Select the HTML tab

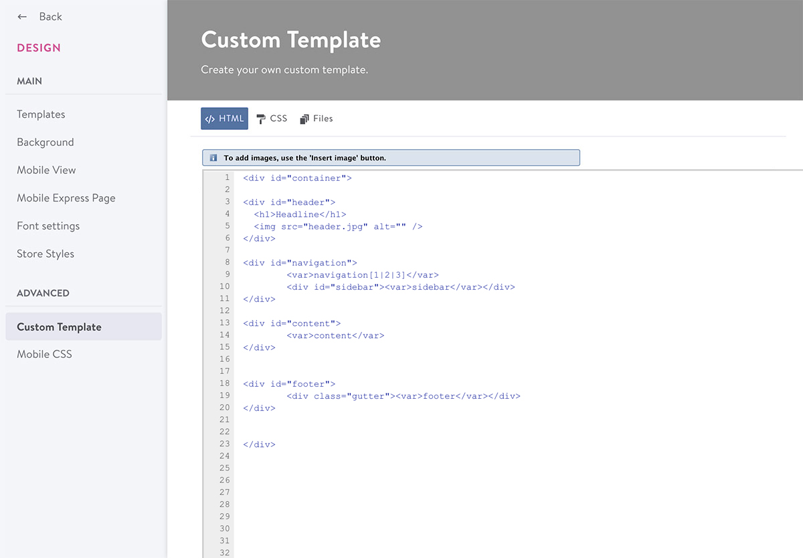(224, 118)
